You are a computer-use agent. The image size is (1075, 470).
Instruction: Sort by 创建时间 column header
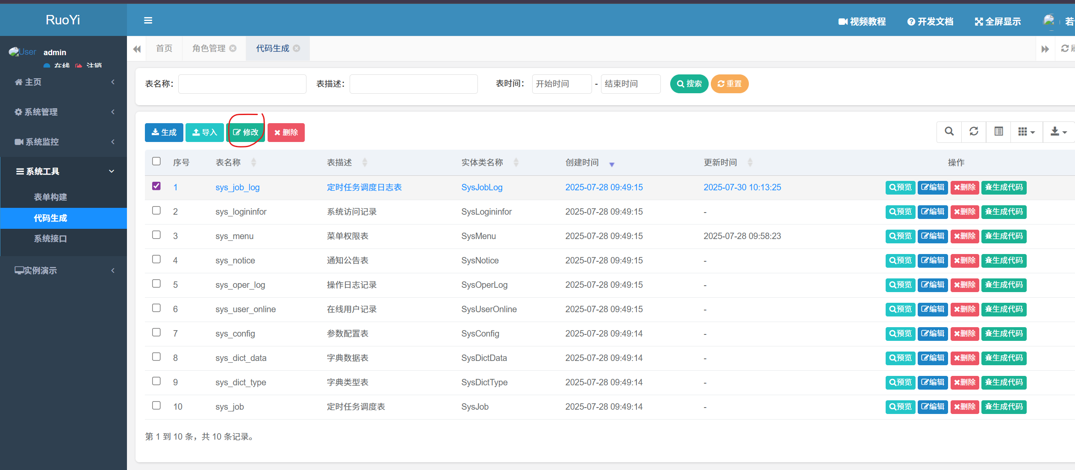coord(582,163)
